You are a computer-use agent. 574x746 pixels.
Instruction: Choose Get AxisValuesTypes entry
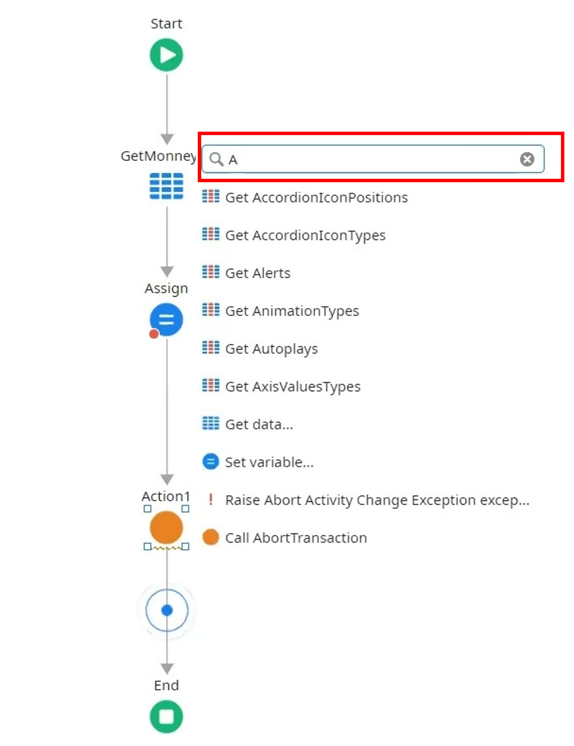click(x=293, y=387)
